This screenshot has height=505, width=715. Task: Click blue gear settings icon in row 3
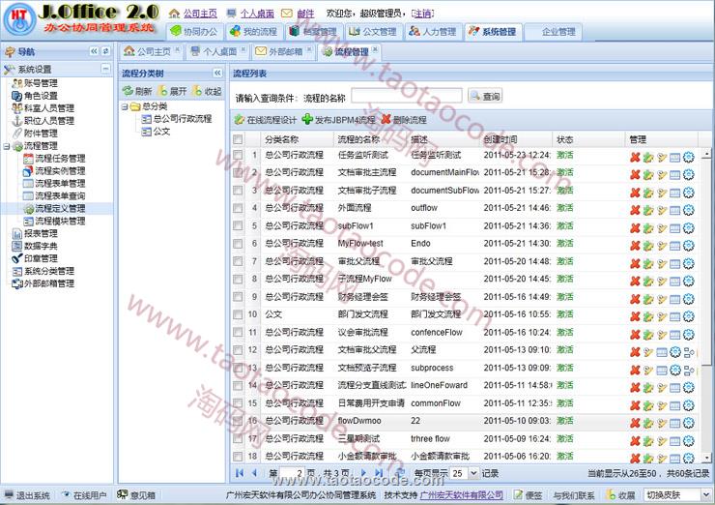coord(689,192)
